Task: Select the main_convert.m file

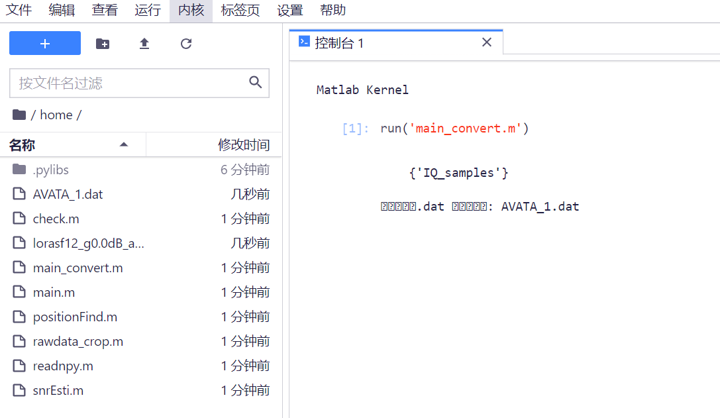Action: pyautogui.click(x=77, y=268)
